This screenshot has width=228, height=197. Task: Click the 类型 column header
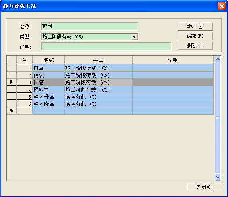98,60
